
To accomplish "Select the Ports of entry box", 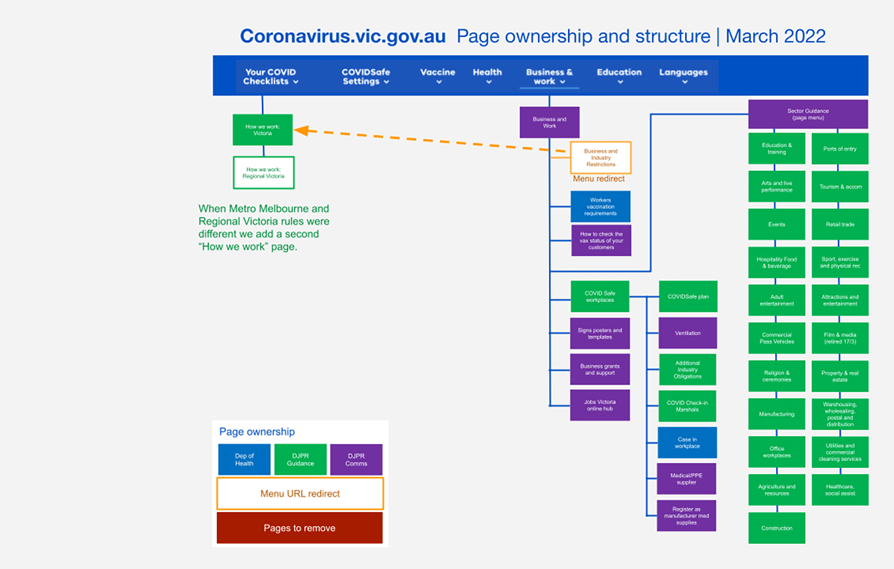I will 840,149.
